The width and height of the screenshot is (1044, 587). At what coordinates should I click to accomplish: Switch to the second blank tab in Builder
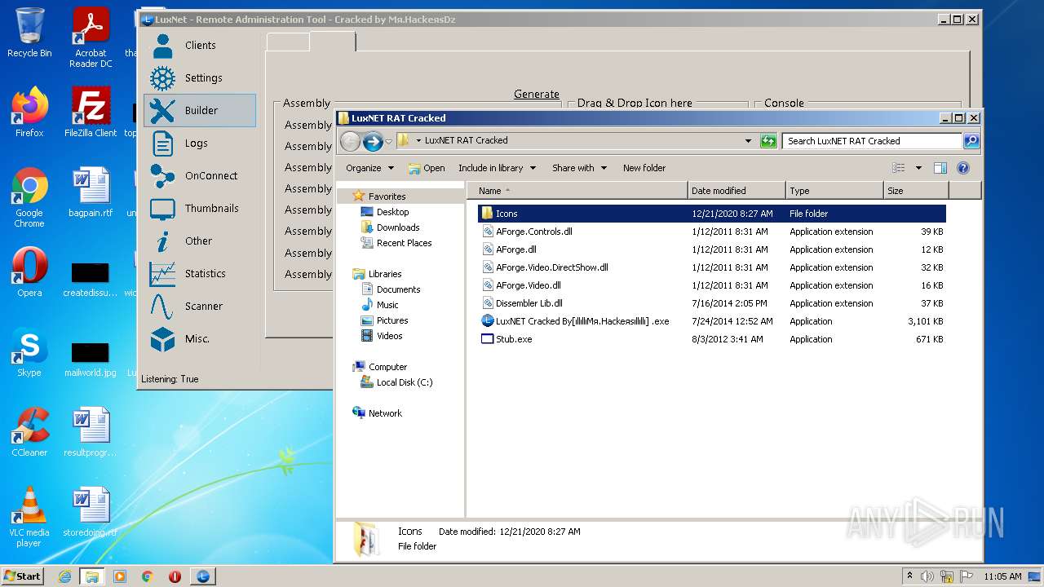332,42
